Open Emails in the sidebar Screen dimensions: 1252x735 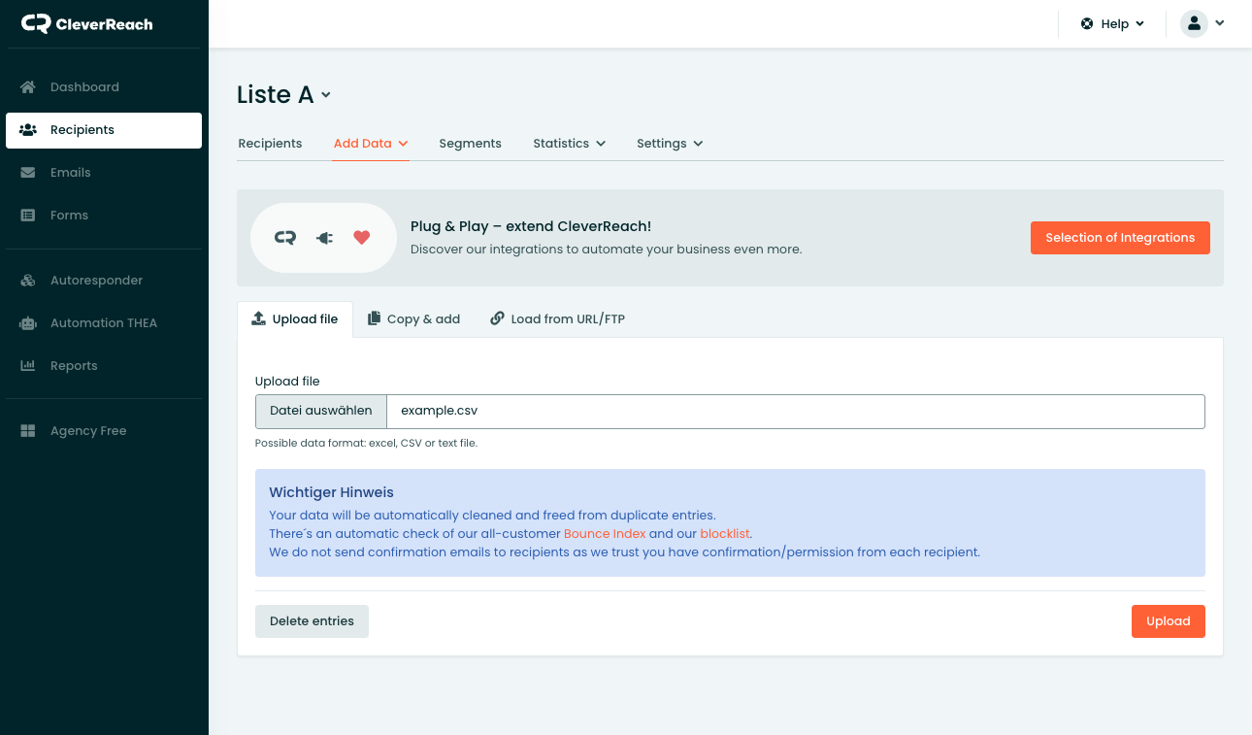click(104, 172)
